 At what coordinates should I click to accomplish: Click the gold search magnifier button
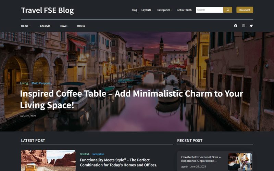coord(227,10)
